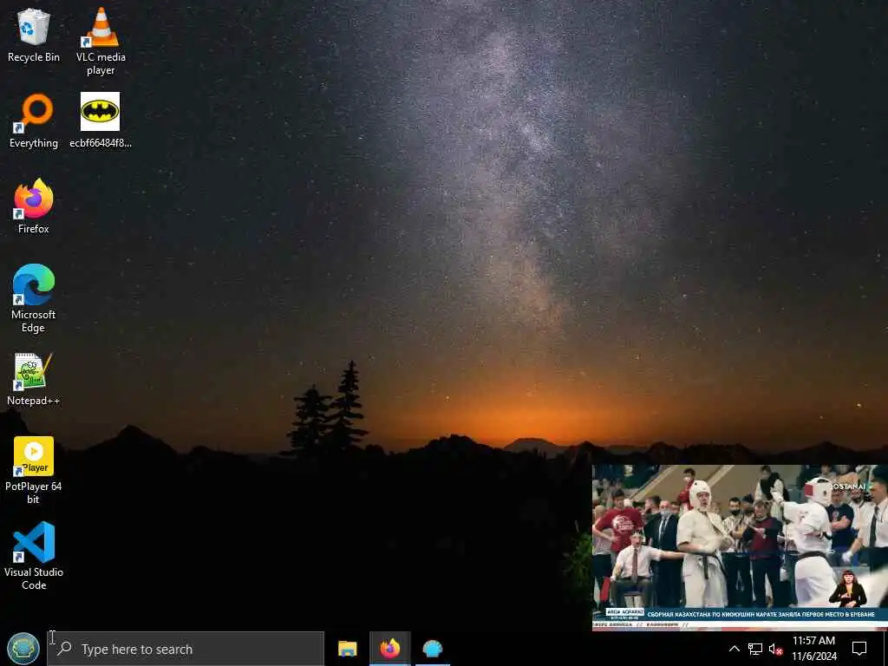Open the Start menu button

23,649
